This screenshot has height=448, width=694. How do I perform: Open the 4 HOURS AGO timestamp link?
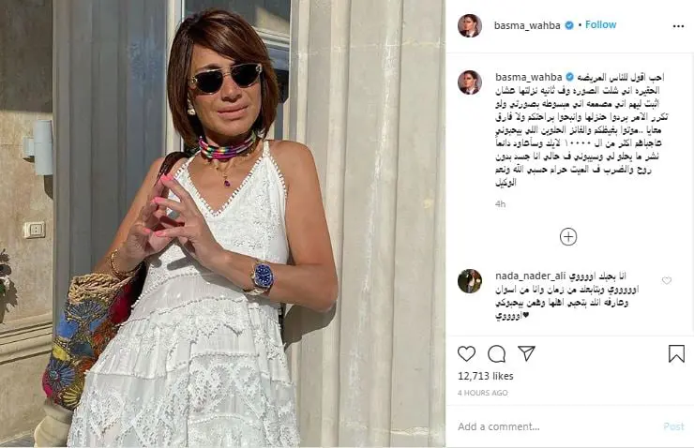482,393
